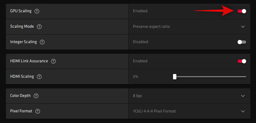Click the '8 bpc' color depth value
256x123 pixels.
pyautogui.click(x=137, y=96)
